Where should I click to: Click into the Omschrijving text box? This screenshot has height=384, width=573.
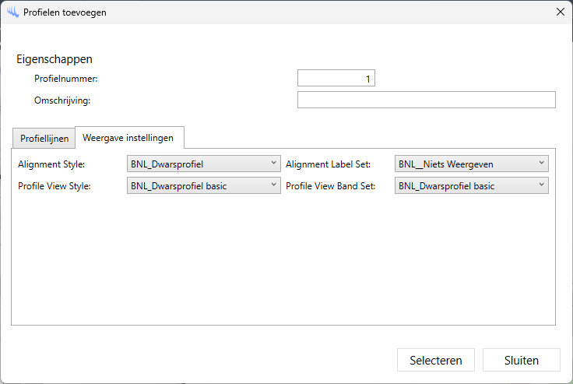tap(426, 100)
